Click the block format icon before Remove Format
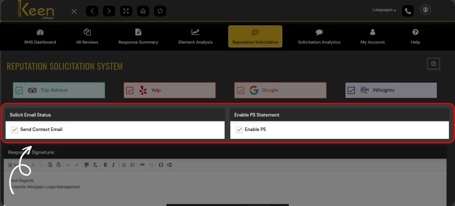 tap(86, 165)
